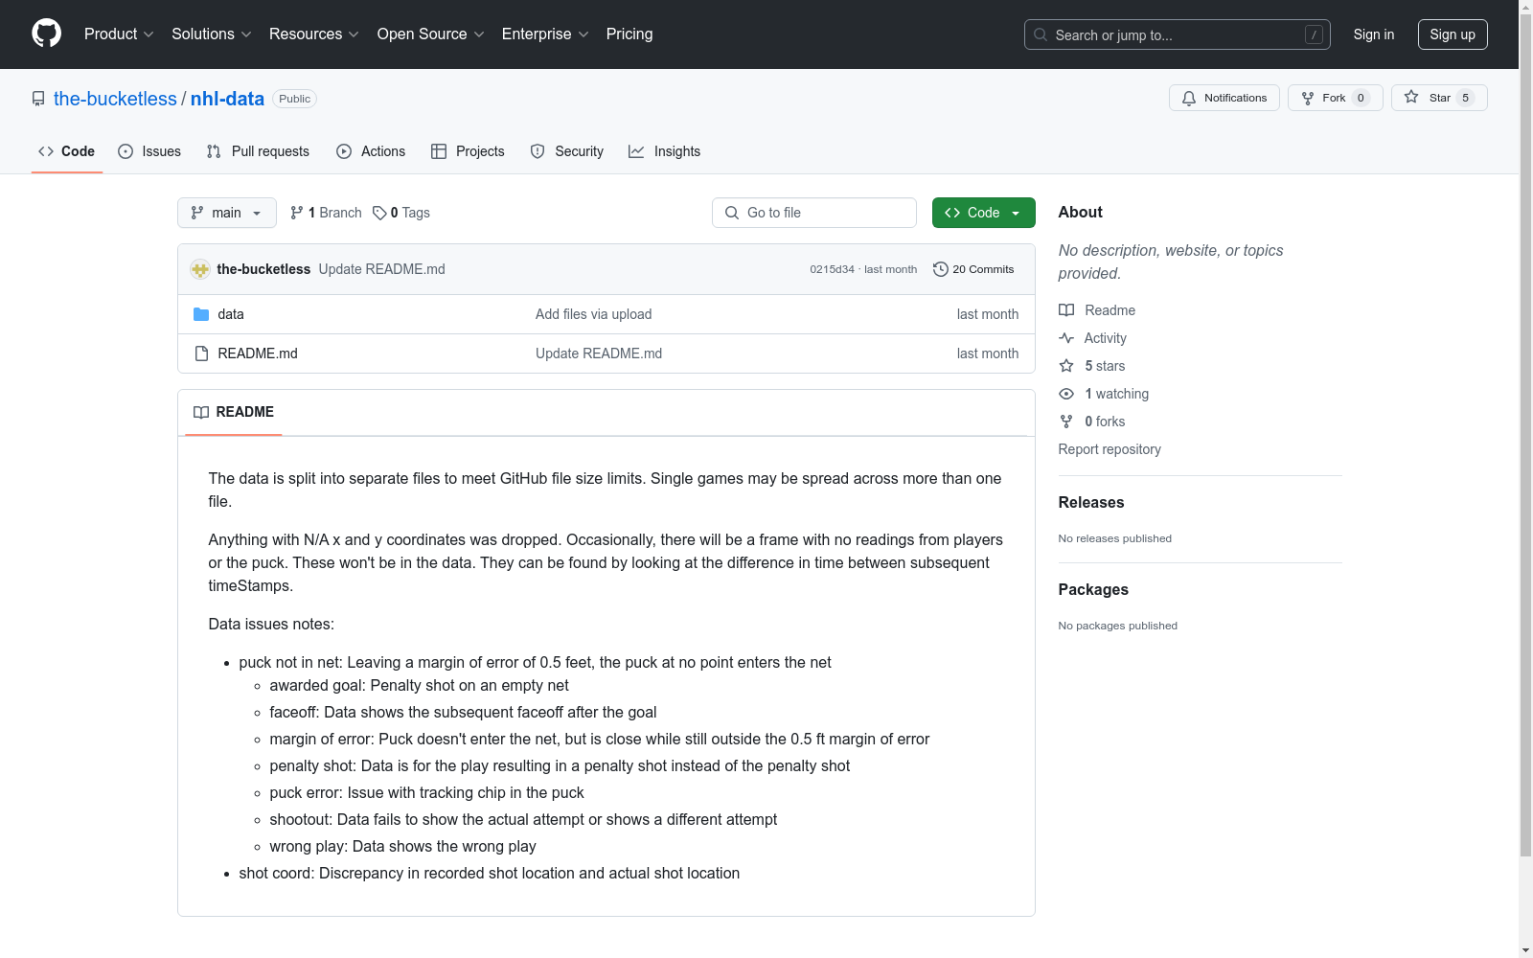Click the branch icon next to 1 Branch
This screenshot has width=1533, height=958.
point(297,213)
